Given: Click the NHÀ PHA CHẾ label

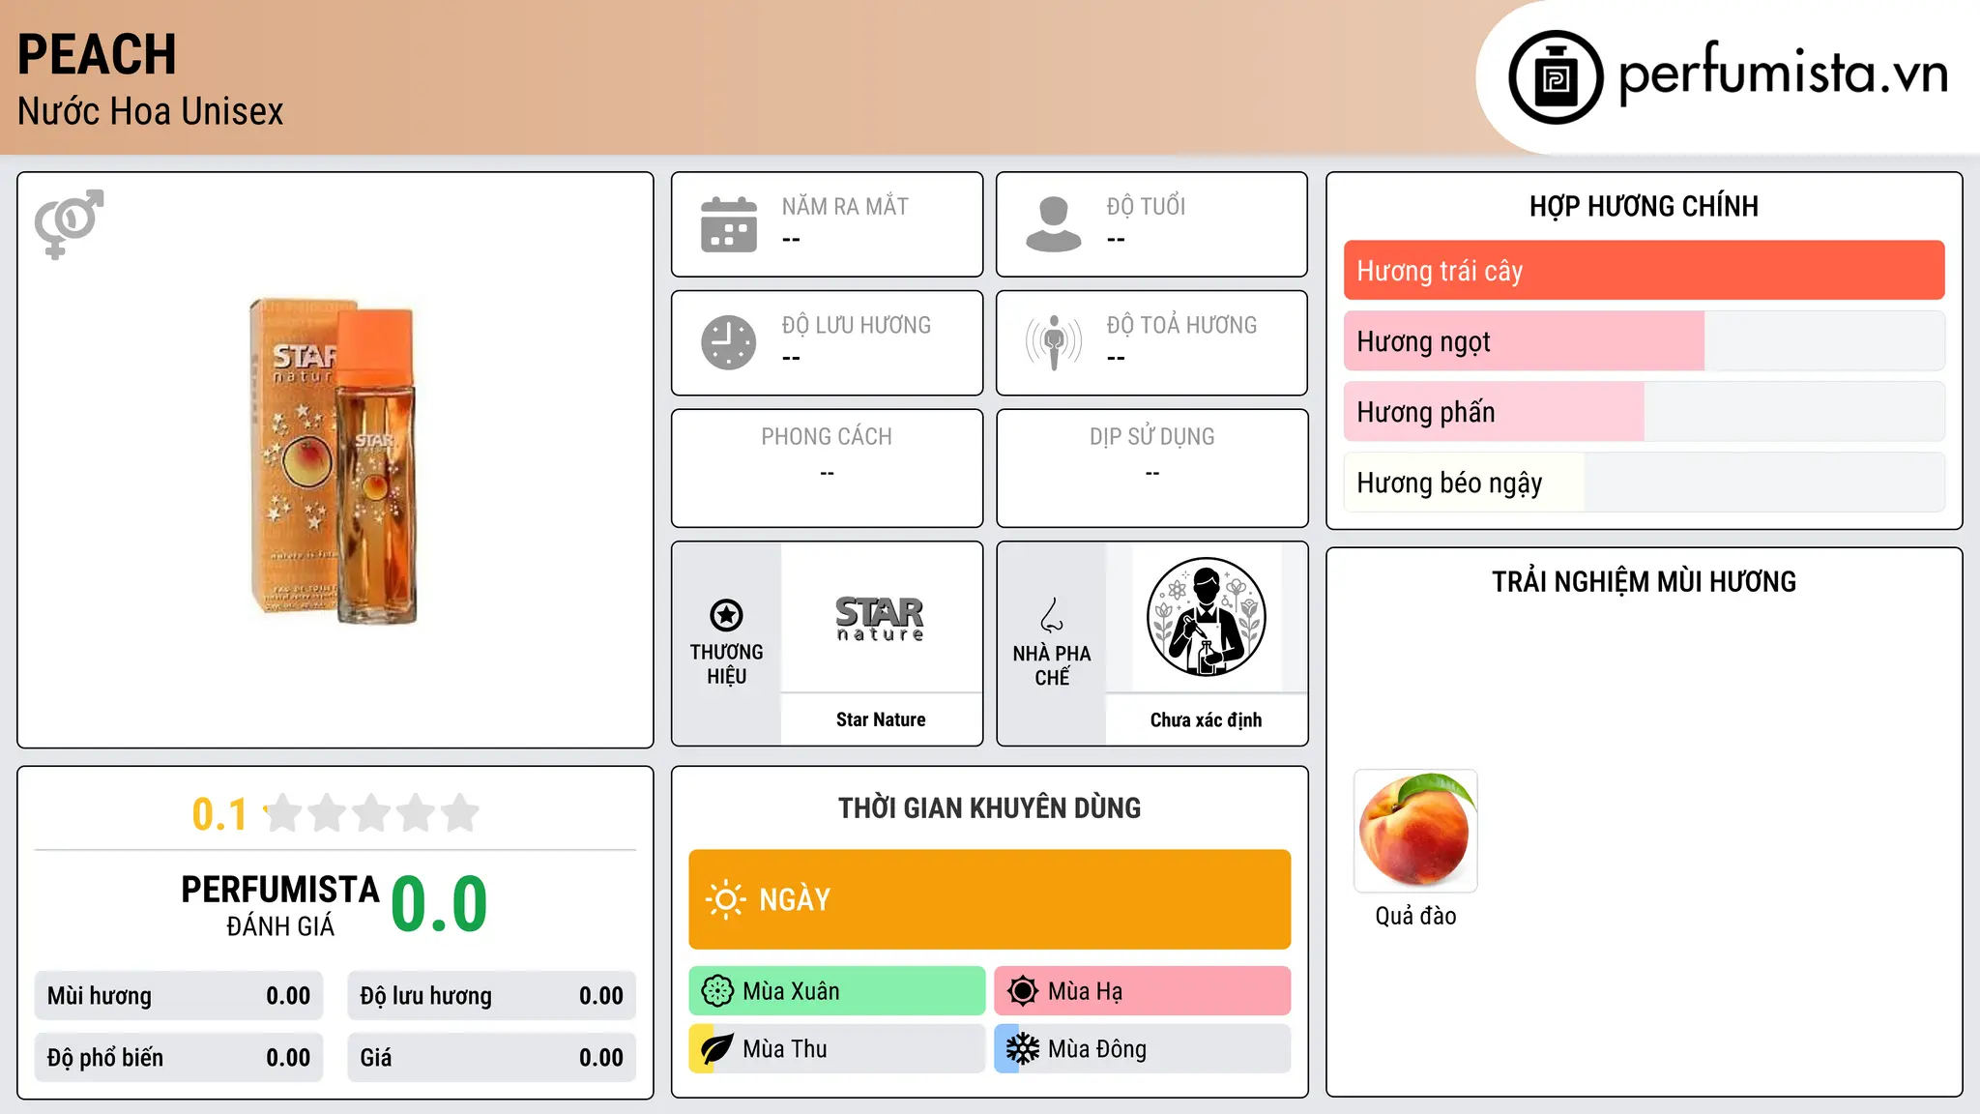Looking at the screenshot, I should click(1052, 665).
